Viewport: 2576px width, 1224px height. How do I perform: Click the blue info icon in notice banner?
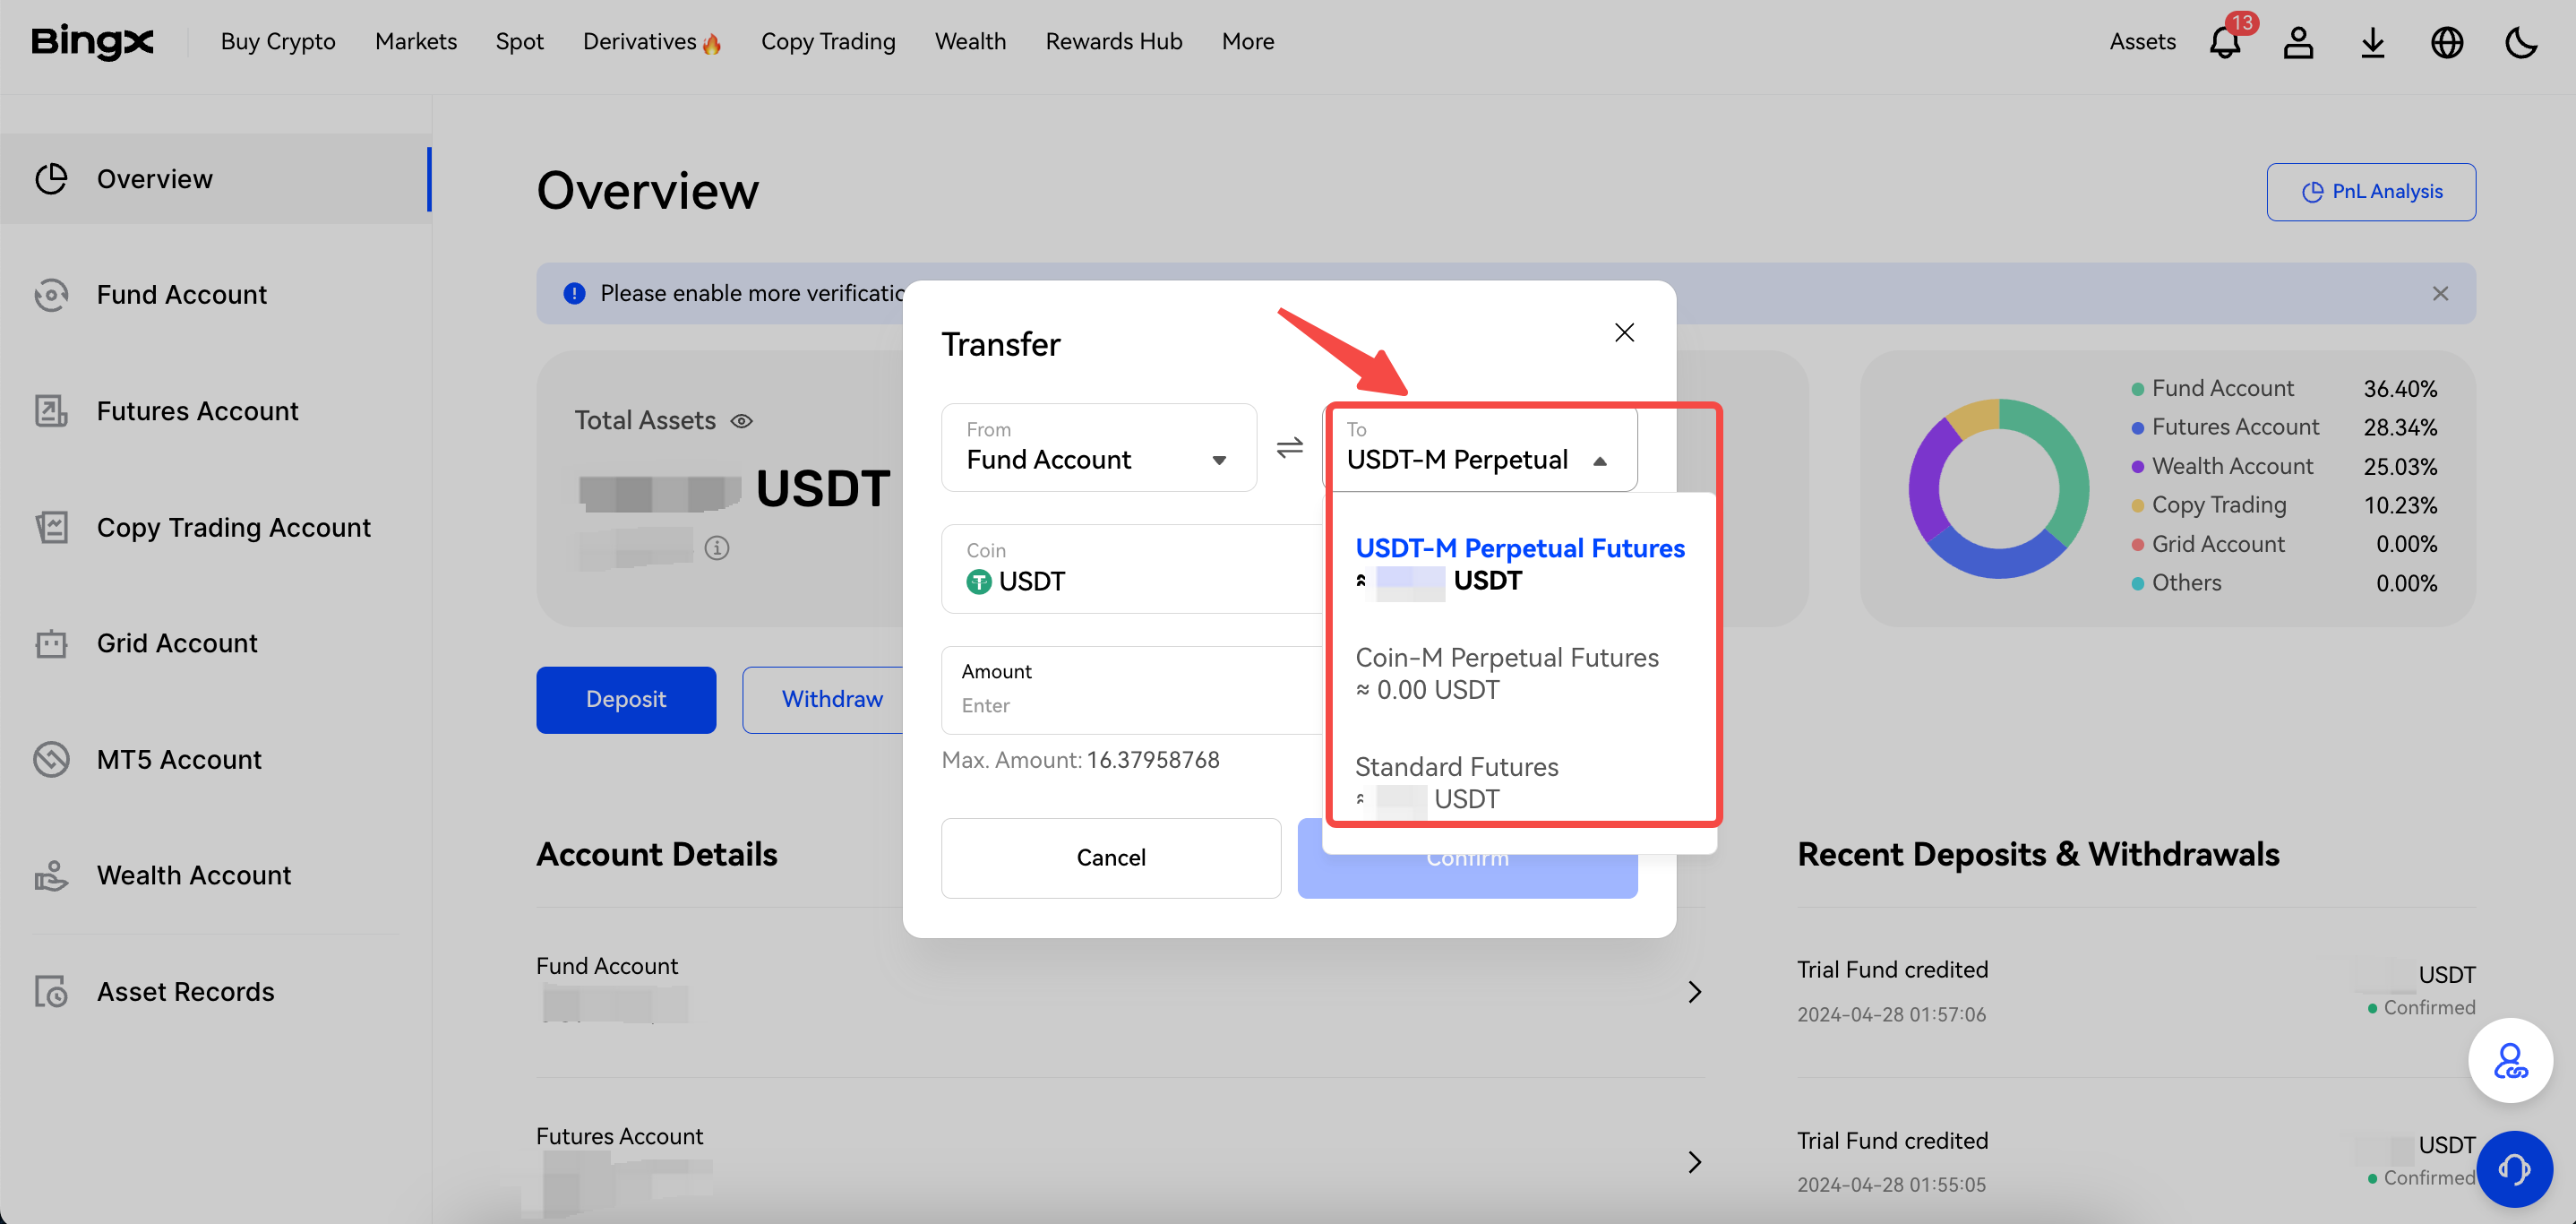[574, 293]
